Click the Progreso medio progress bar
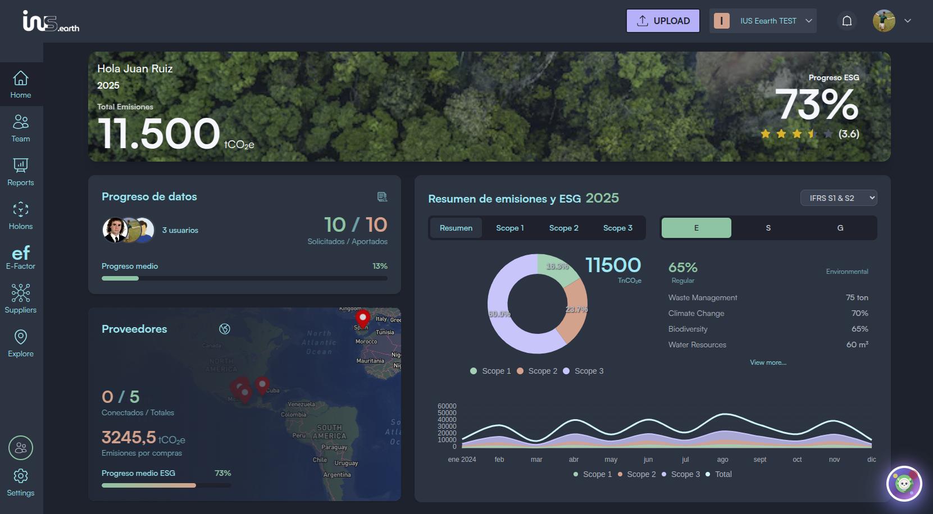This screenshot has width=933, height=514. (x=244, y=278)
